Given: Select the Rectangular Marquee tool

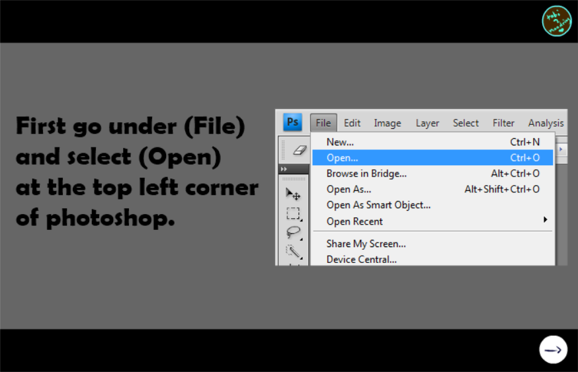Looking at the screenshot, I should point(294,213).
